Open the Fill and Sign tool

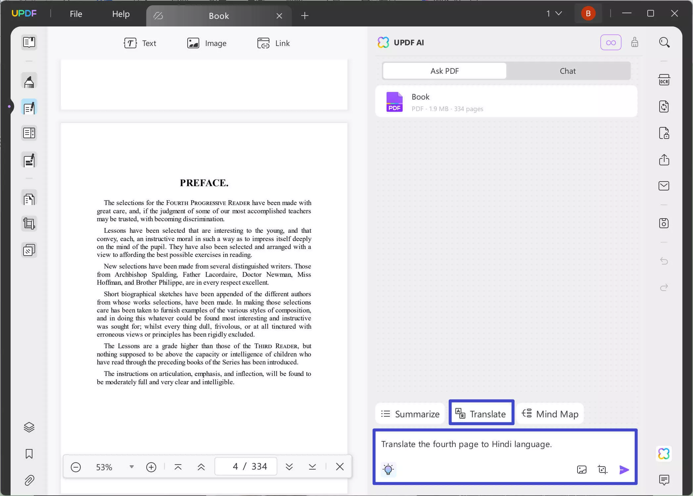(29, 160)
